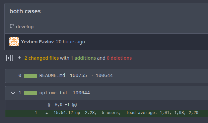Click the '2 changed files' text
The image size is (208, 123).
pos(42,58)
